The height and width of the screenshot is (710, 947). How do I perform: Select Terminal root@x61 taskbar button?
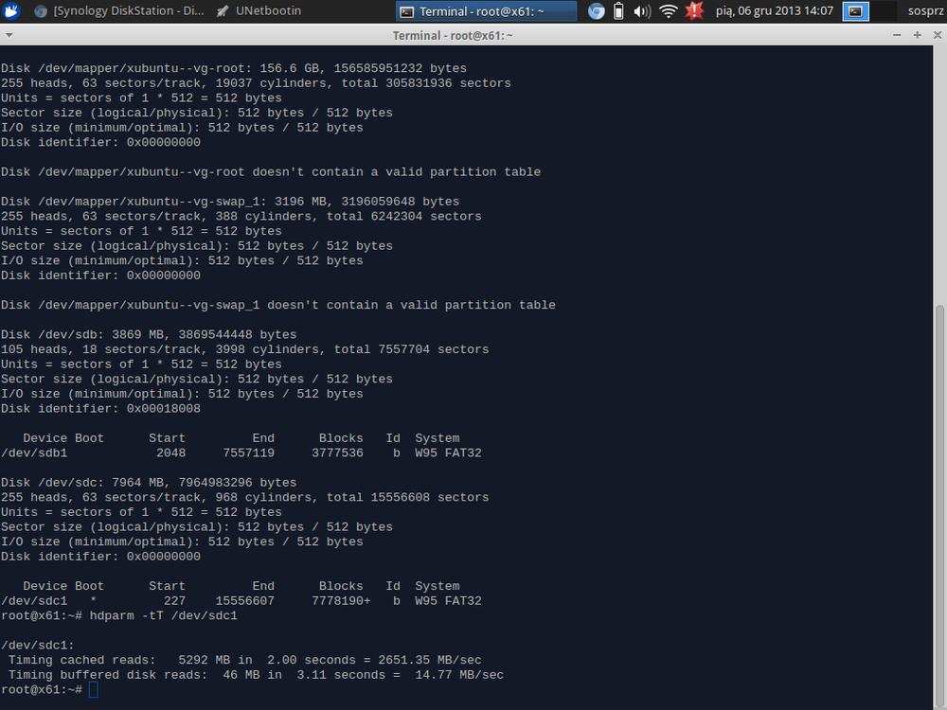pos(486,10)
